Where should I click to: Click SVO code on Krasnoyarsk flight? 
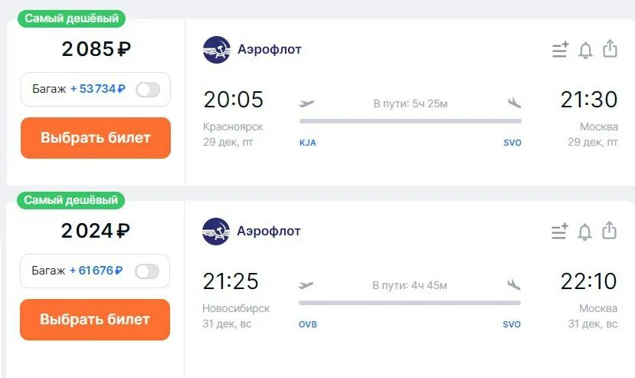512,143
